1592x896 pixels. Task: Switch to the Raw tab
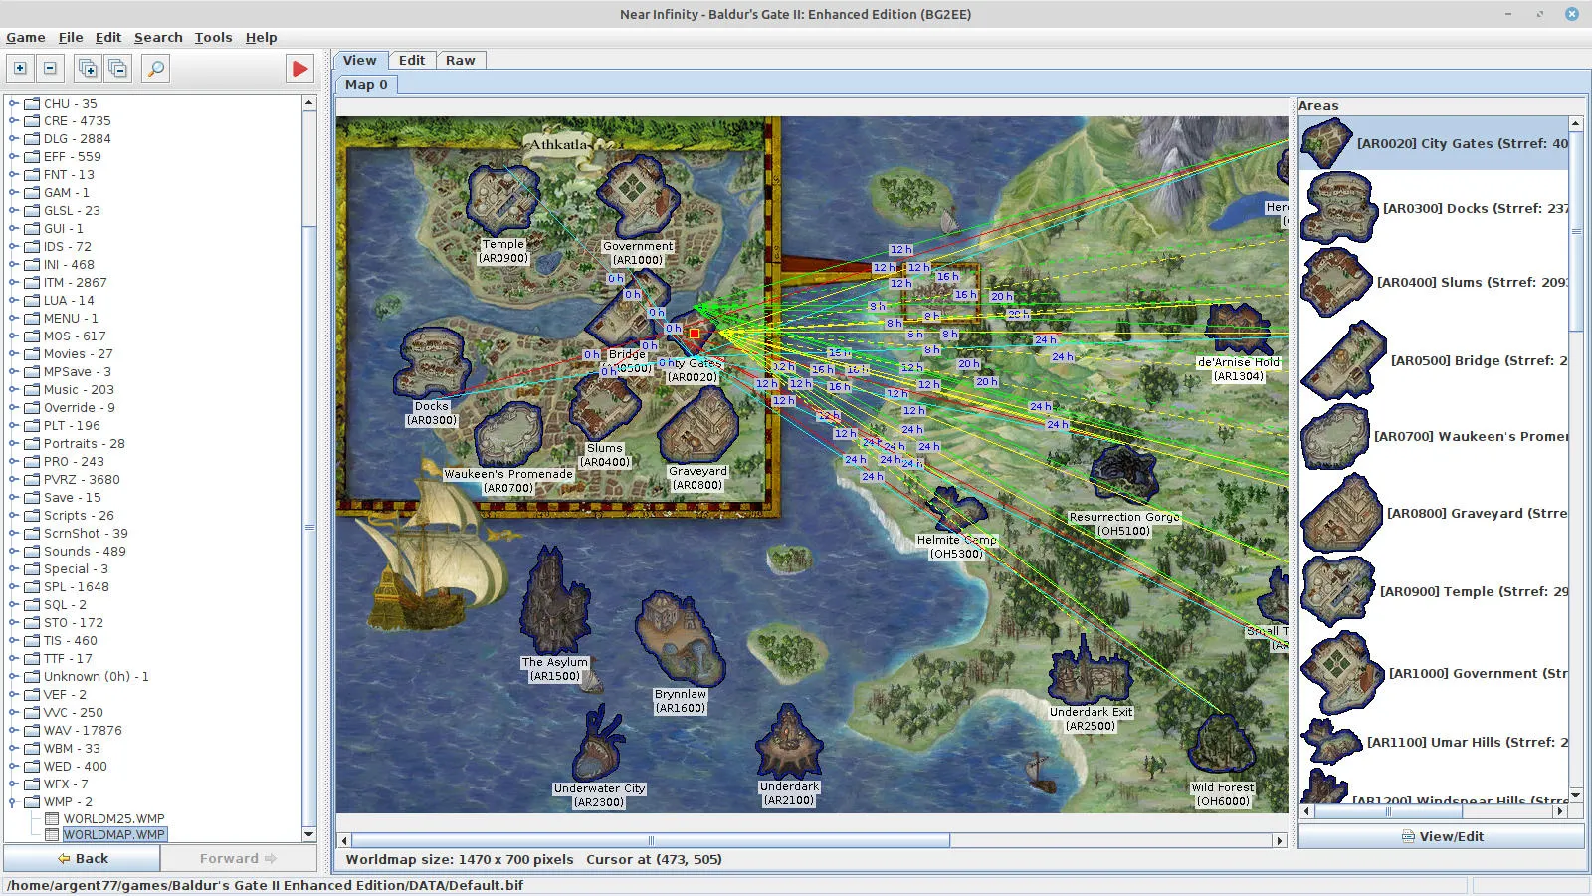click(x=460, y=60)
